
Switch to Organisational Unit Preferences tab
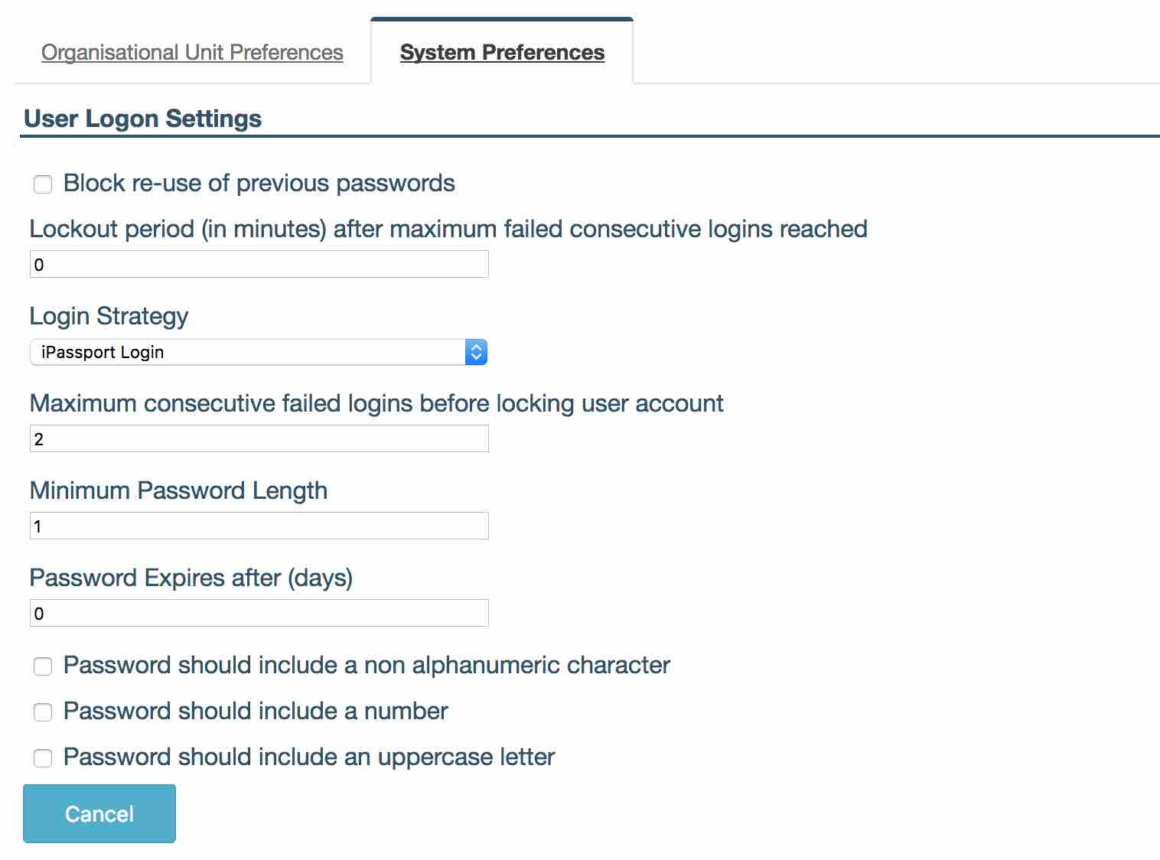[192, 52]
